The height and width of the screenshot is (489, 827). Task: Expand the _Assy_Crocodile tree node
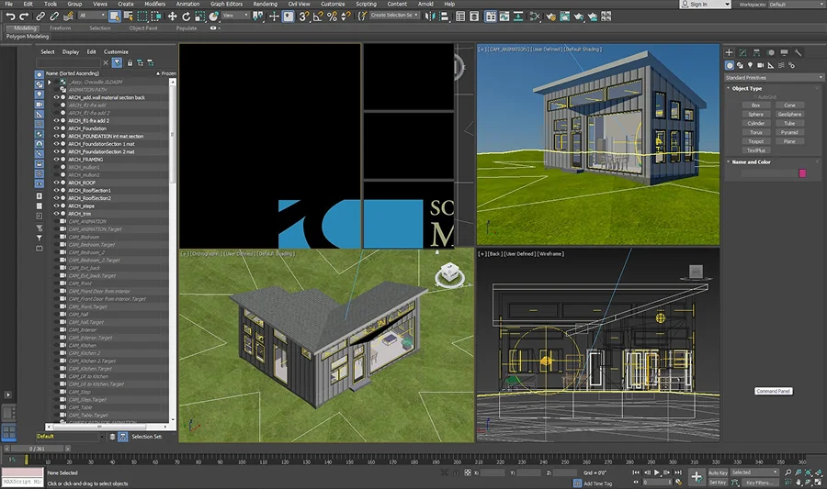[51, 82]
